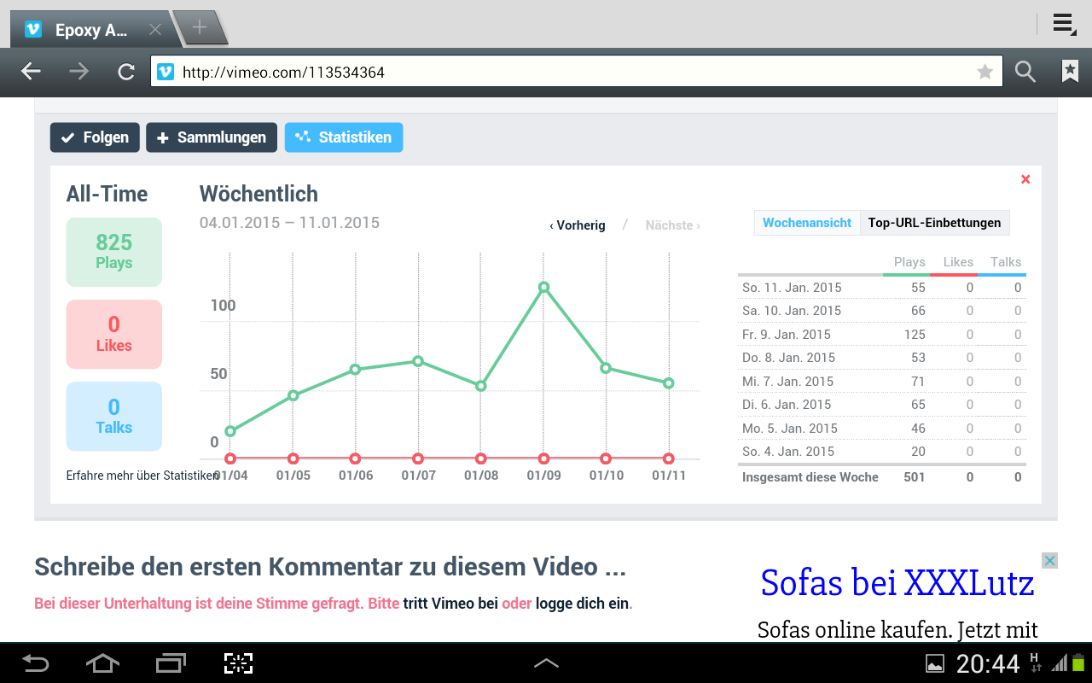Image resolution: width=1092 pixels, height=683 pixels.
Task: Open the bookmarks list icon
Action: (x=1070, y=72)
